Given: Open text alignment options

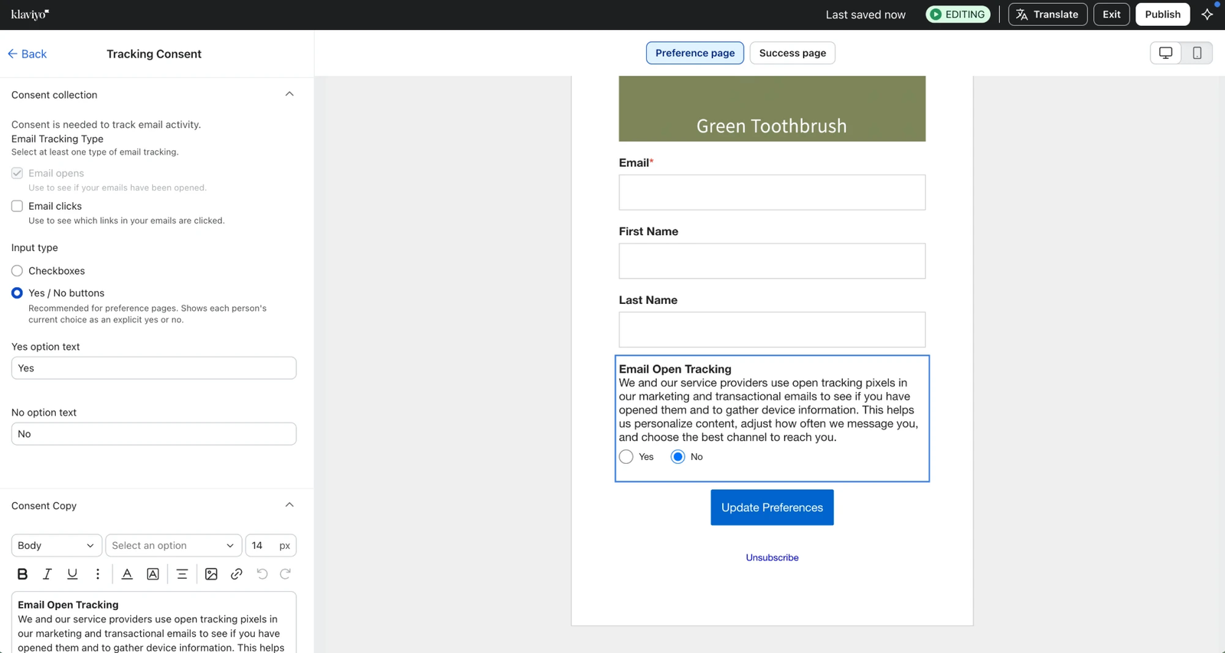Looking at the screenshot, I should coord(181,573).
